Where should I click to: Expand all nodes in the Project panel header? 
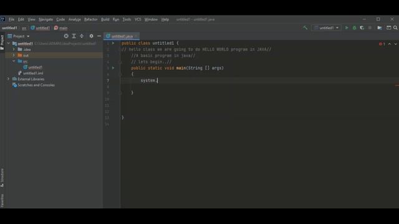[x=74, y=36]
